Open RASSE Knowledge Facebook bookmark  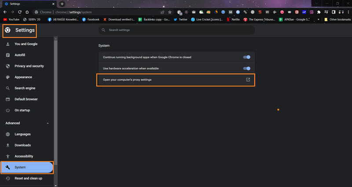click(x=63, y=19)
